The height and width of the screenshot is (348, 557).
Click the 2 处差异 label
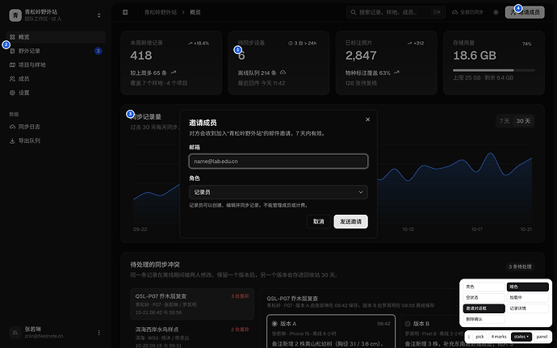pos(240,329)
